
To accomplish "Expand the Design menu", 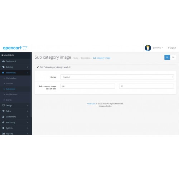I will (15, 106).
